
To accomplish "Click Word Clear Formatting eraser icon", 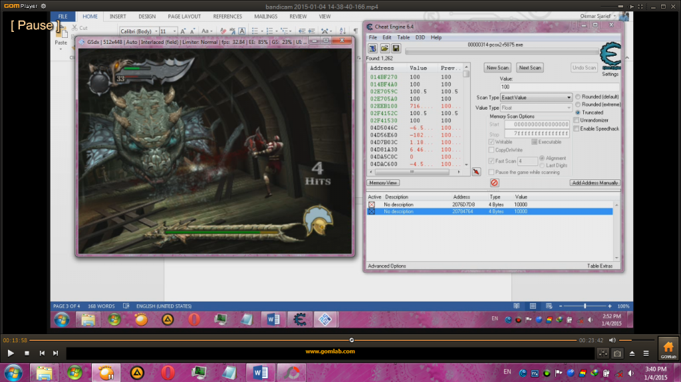I will 223,31.
